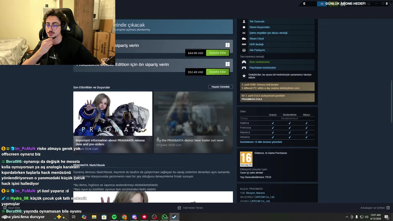Open Try the PRAGMATA demo news headline
Viewport: 393px width, 221px height.
click(x=190, y=140)
